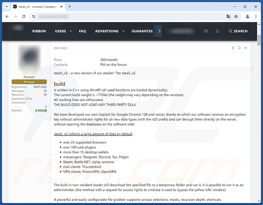Click the blurred username in the nav bar

(x=182, y=31)
